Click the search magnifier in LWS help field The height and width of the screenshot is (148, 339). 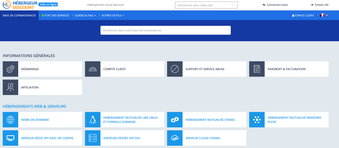(x=233, y=5)
